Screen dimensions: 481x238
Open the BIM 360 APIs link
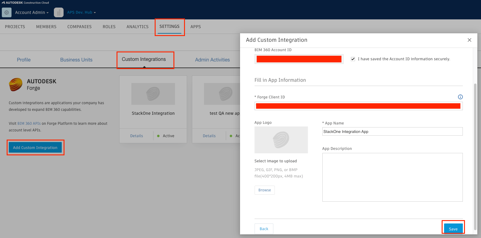click(x=29, y=124)
